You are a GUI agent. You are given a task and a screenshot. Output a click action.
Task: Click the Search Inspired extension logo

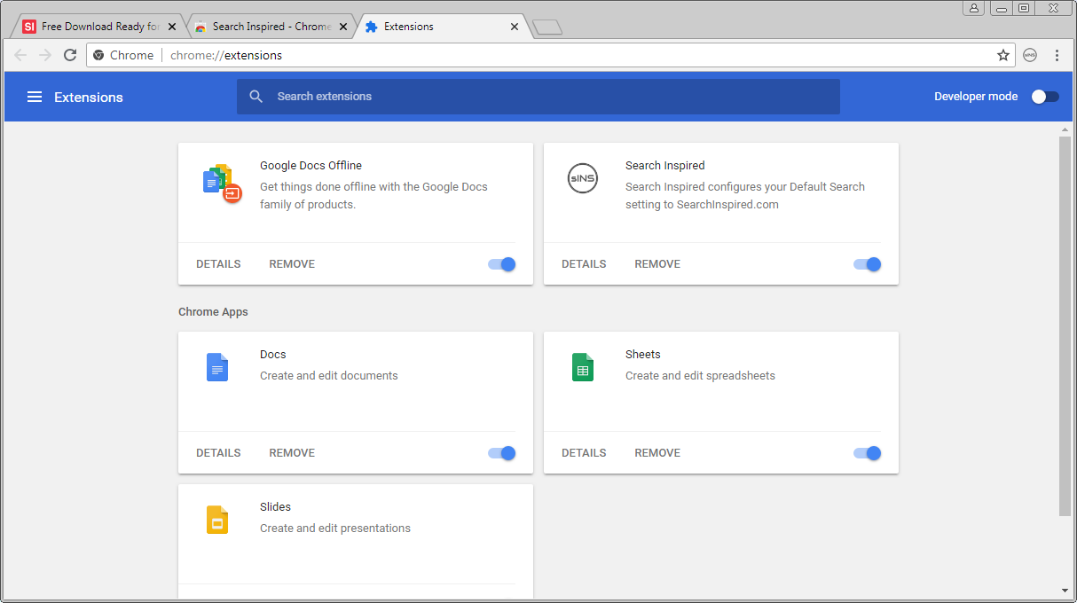coord(583,179)
